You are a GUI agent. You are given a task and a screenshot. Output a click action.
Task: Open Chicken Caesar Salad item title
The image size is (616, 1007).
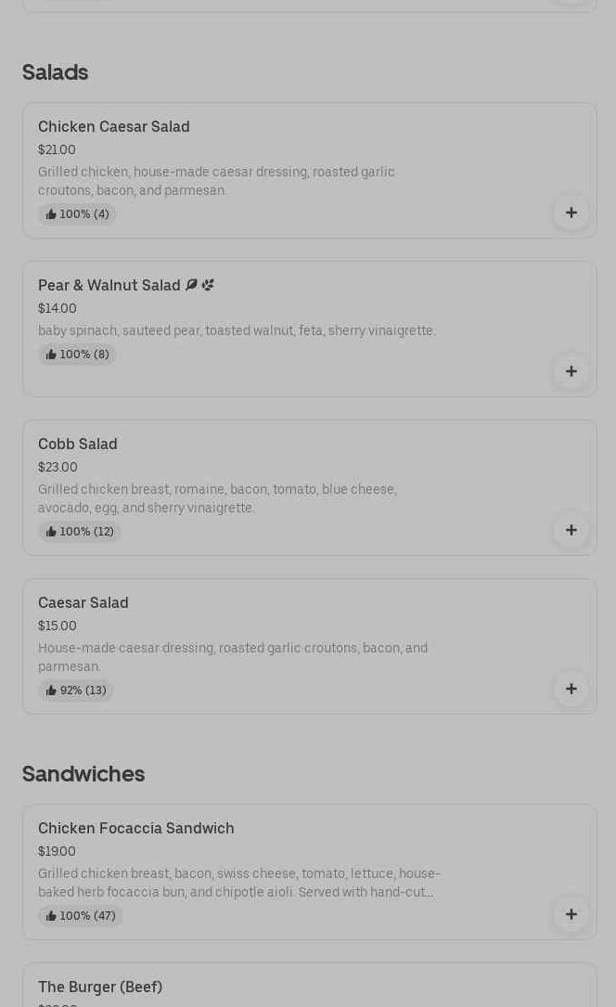coord(114,127)
